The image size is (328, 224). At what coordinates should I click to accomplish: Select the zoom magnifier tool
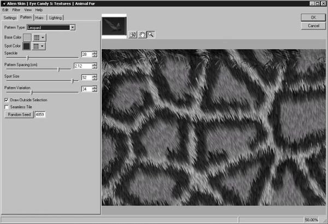click(150, 34)
